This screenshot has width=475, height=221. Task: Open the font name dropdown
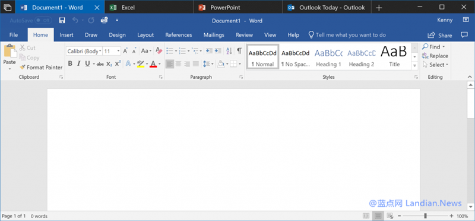coord(100,52)
